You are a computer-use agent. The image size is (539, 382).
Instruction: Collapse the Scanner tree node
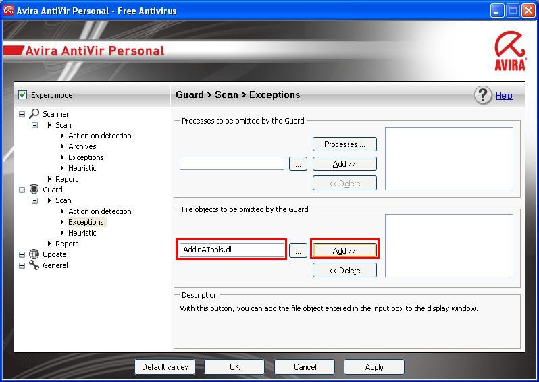tap(22, 114)
